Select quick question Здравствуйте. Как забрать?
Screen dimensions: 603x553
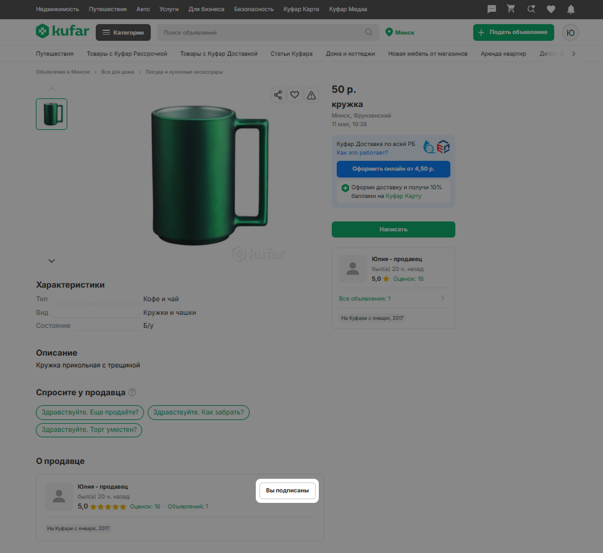(198, 413)
